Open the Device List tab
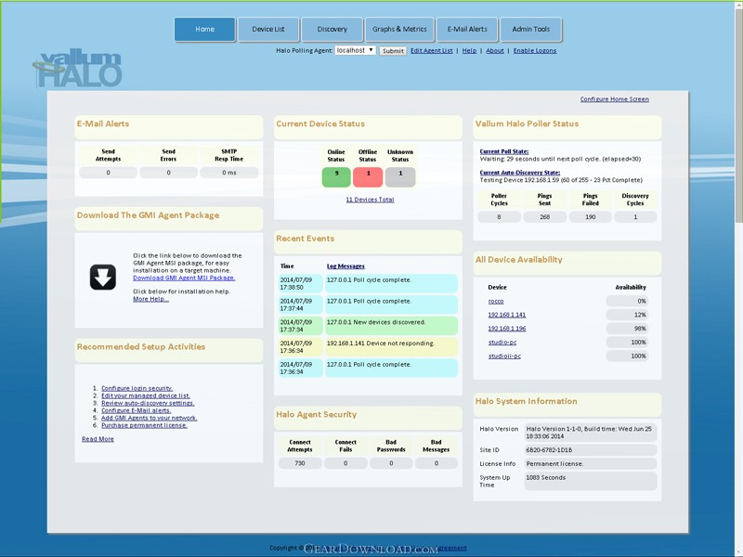 pyautogui.click(x=268, y=30)
